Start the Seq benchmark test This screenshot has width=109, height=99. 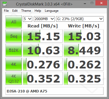tap(14, 36)
